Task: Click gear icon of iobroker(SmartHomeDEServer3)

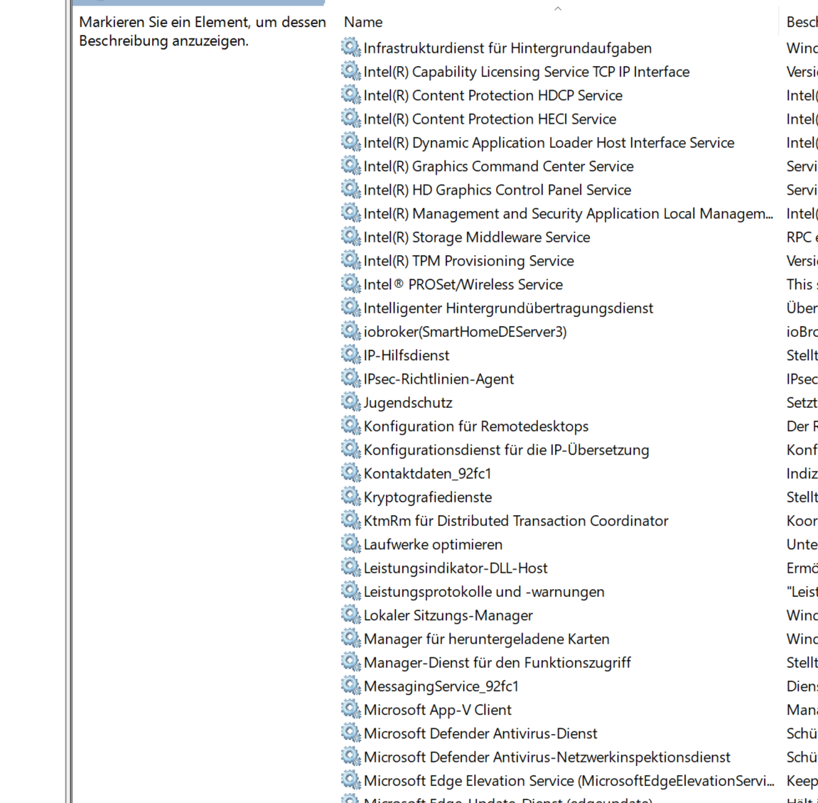Action: 350,331
